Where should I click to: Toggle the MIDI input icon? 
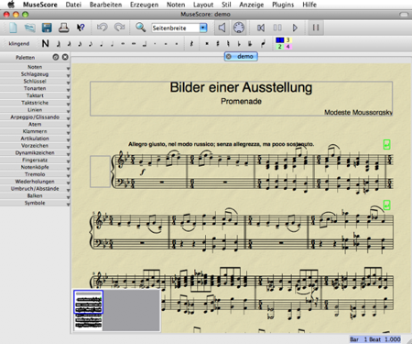[239, 28]
